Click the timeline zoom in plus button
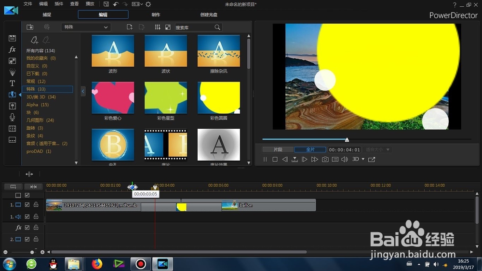The image size is (482, 271). [x=42, y=252]
